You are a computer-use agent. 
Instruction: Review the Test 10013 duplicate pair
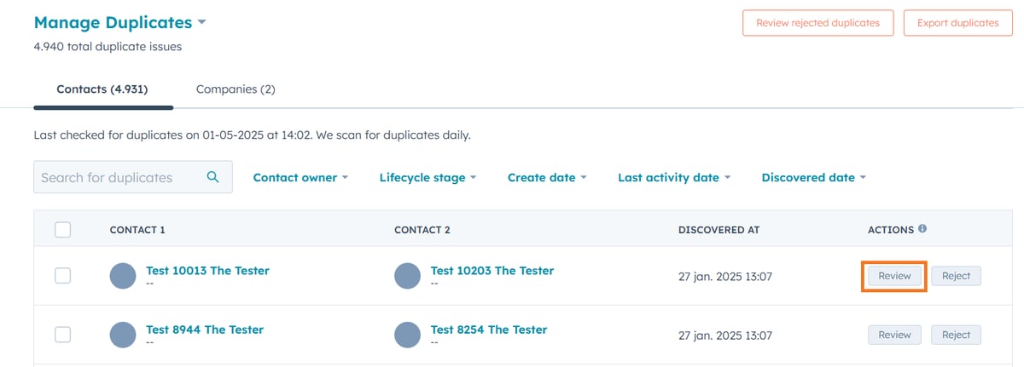click(895, 276)
